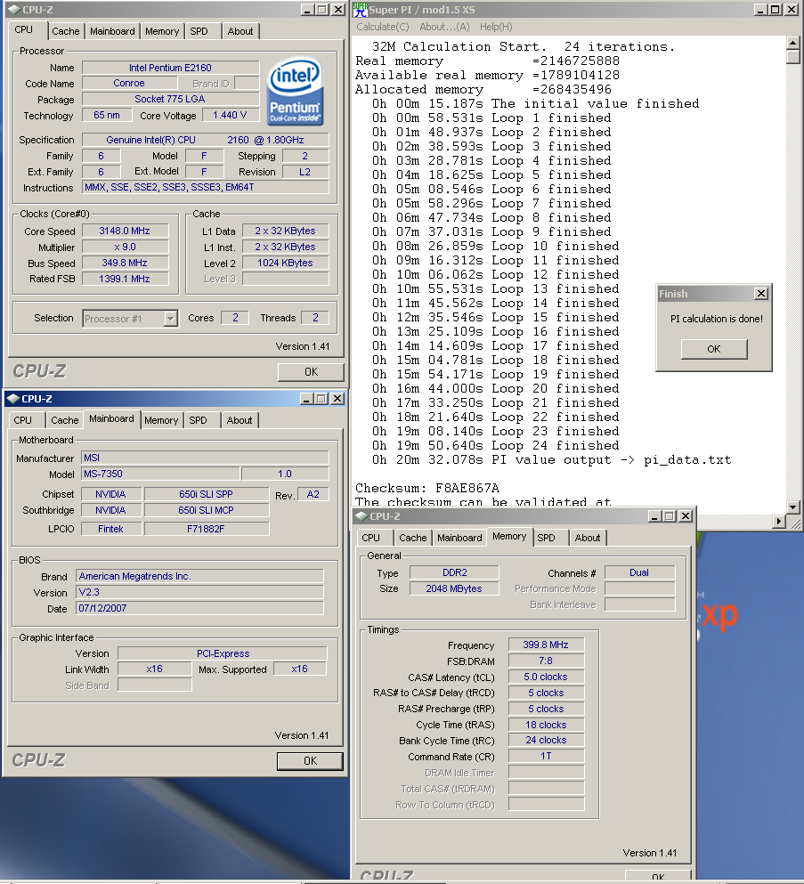Image resolution: width=804 pixels, height=884 pixels.
Task: Click Super PI horizontal scrollbar right arrow
Action: (x=779, y=522)
